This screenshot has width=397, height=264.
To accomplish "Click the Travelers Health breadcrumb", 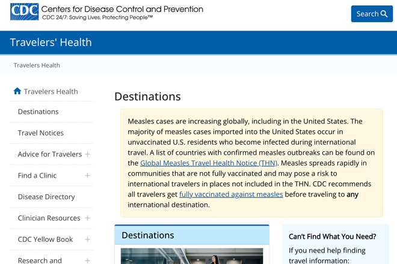I will click(x=37, y=65).
